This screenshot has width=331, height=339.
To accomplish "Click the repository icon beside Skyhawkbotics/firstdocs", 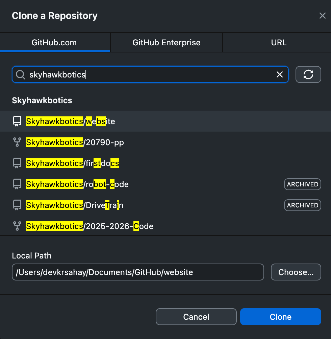I will coord(17,163).
